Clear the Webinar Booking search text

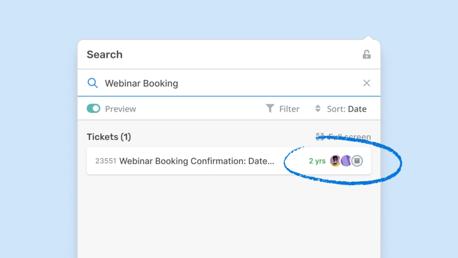coord(366,83)
